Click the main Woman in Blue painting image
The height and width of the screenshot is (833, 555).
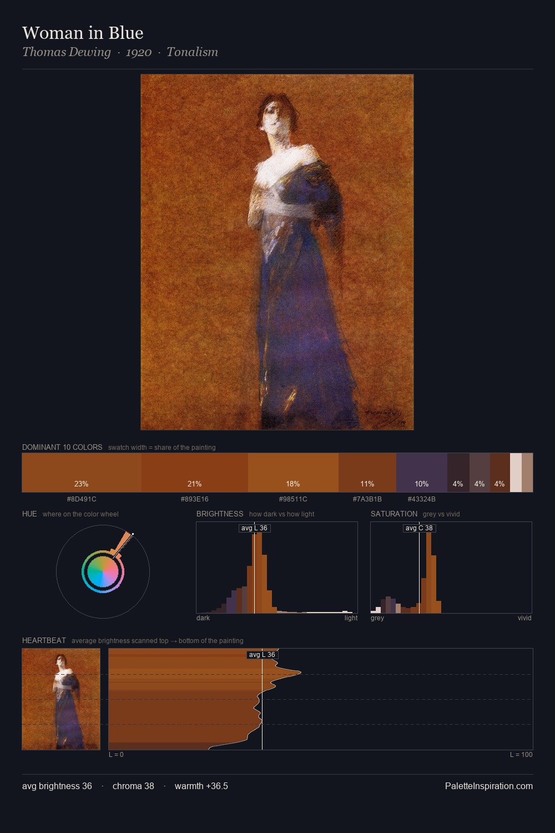(277, 252)
